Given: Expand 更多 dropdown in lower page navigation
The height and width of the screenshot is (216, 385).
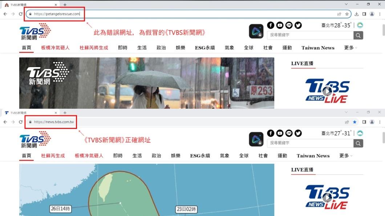Looking at the screenshot, I should pyautogui.click(x=346, y=156).
